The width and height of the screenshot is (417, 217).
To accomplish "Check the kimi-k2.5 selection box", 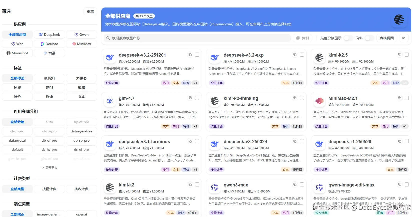I will 407,55.
